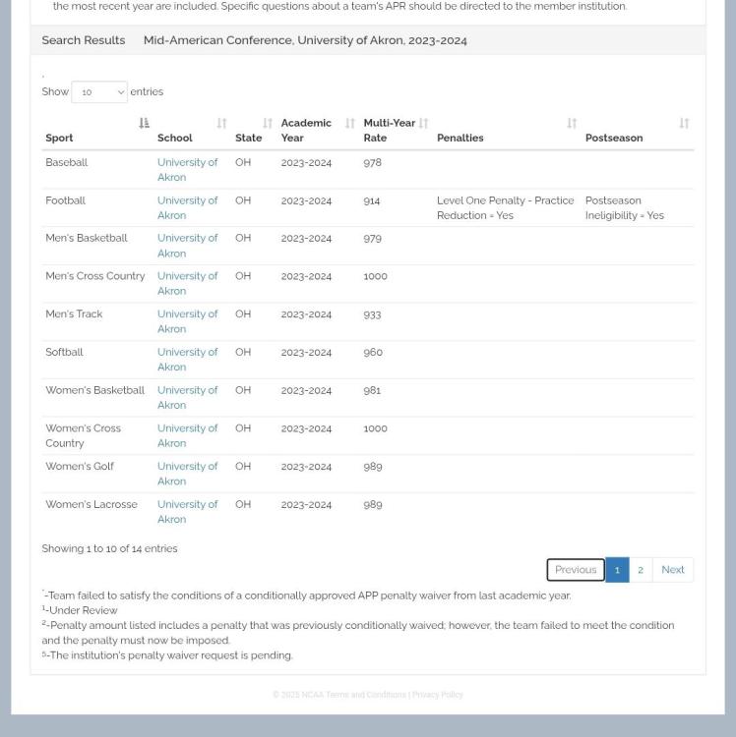Image resolution: width=736 pixels, height=737 pixels.
Task: Click Men's Track 933 rate value
Action: (372, 314)
